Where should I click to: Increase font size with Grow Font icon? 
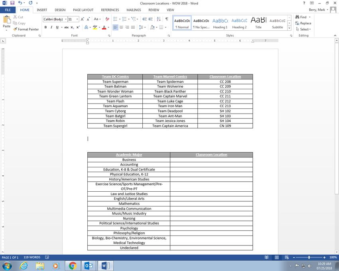click(x=83, y=19)
